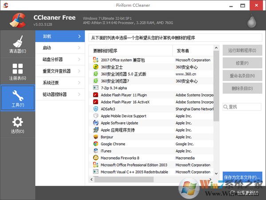Click the 360安全浏览器 5.0 icon
This screenshot has width=266, height=200.
96,74
